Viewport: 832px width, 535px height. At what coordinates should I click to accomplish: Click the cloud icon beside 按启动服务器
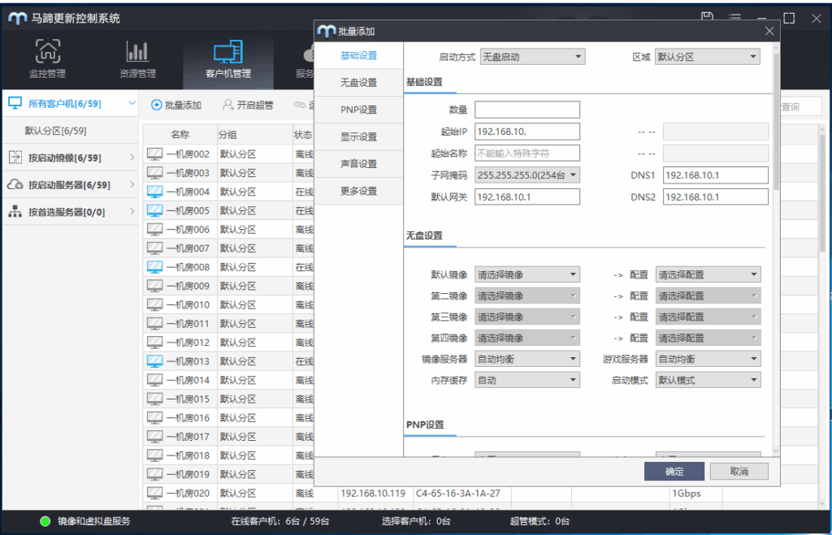click(15, 184)
